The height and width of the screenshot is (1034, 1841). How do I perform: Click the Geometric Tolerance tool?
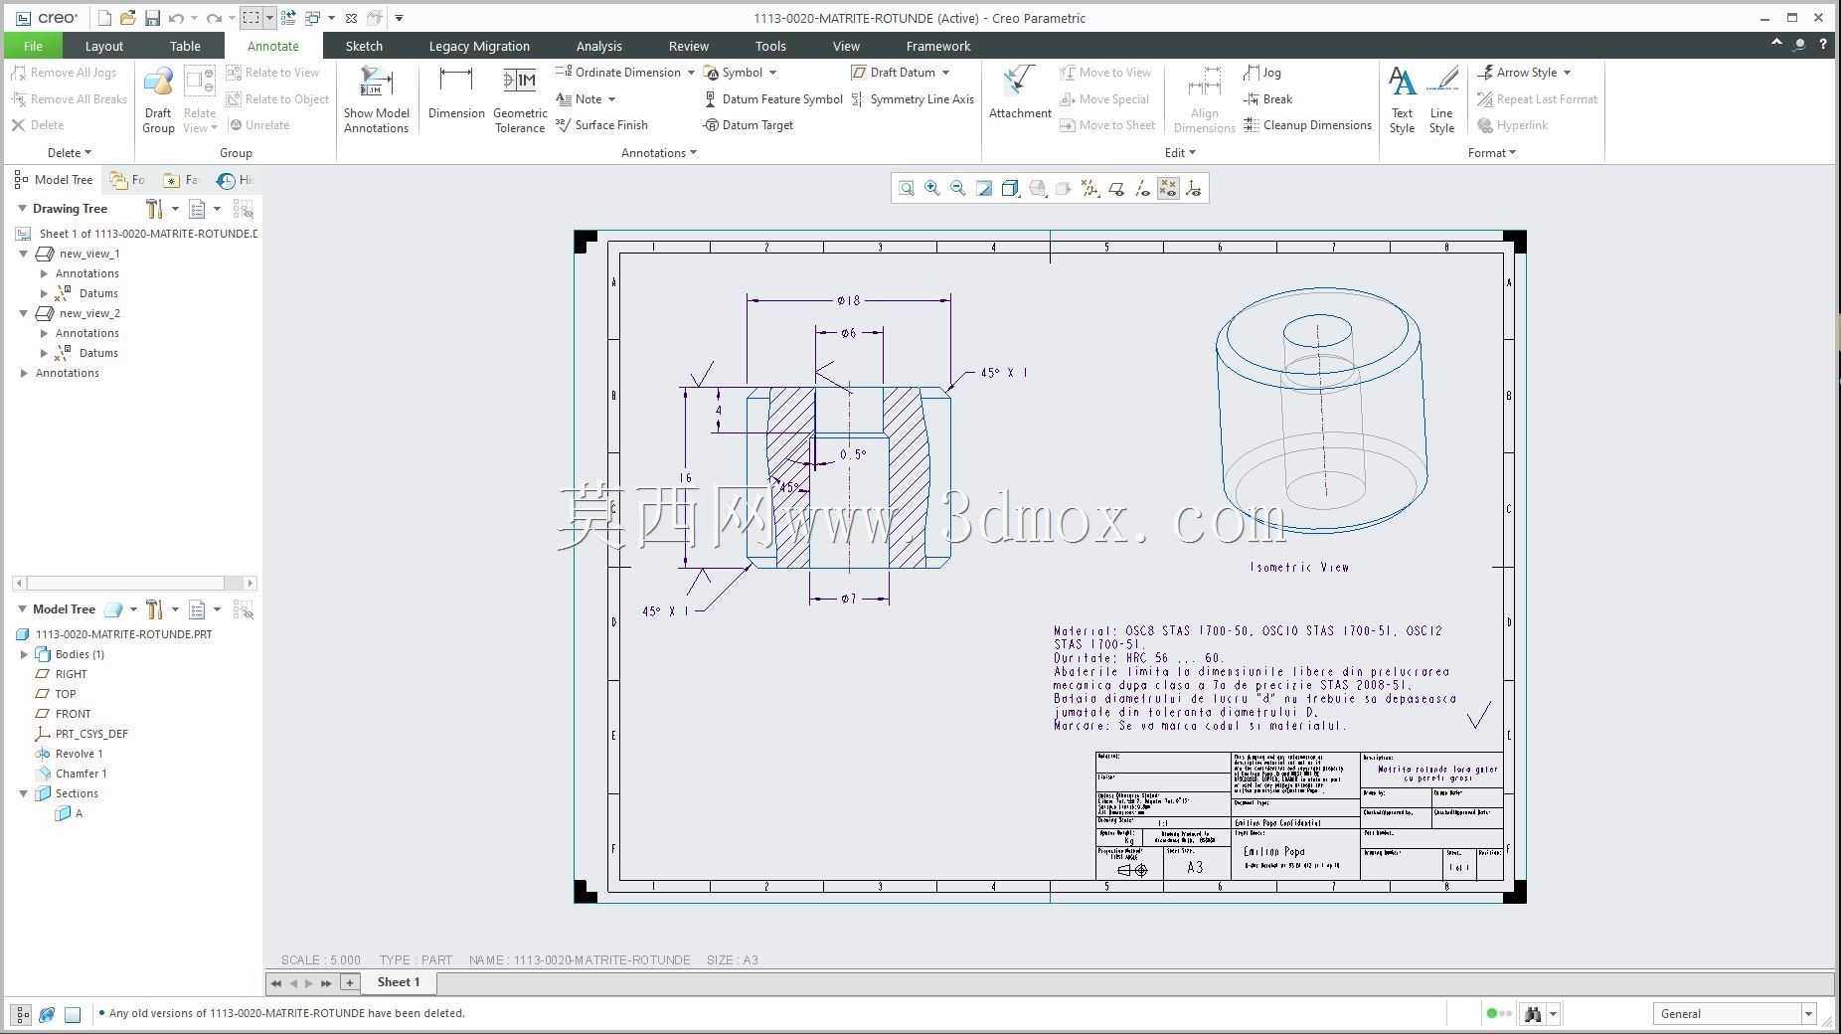pos(520,99)
